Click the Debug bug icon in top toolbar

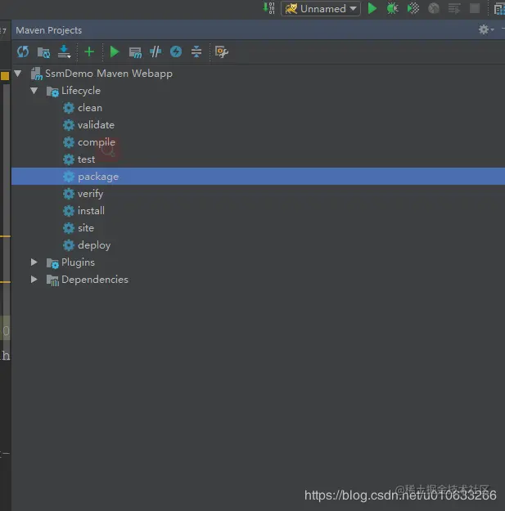click(392, 8)
